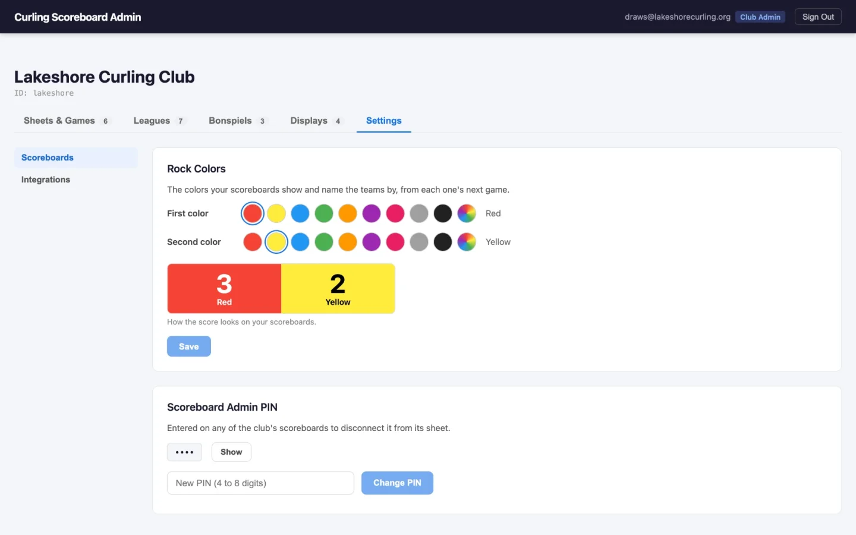Click the "ID: lakeshore" club identifier
The image size is (856, 535).
[44, 93]
